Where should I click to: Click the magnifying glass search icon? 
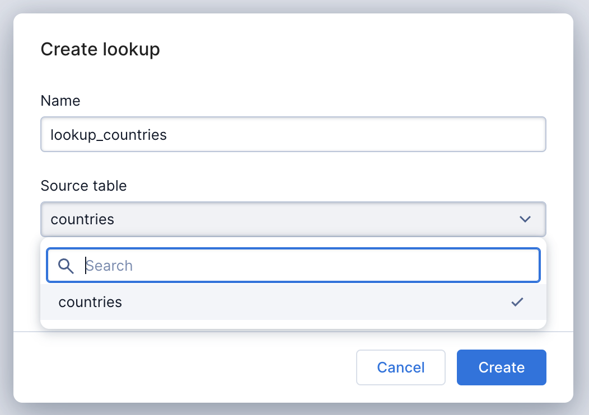tap(66, 266)
